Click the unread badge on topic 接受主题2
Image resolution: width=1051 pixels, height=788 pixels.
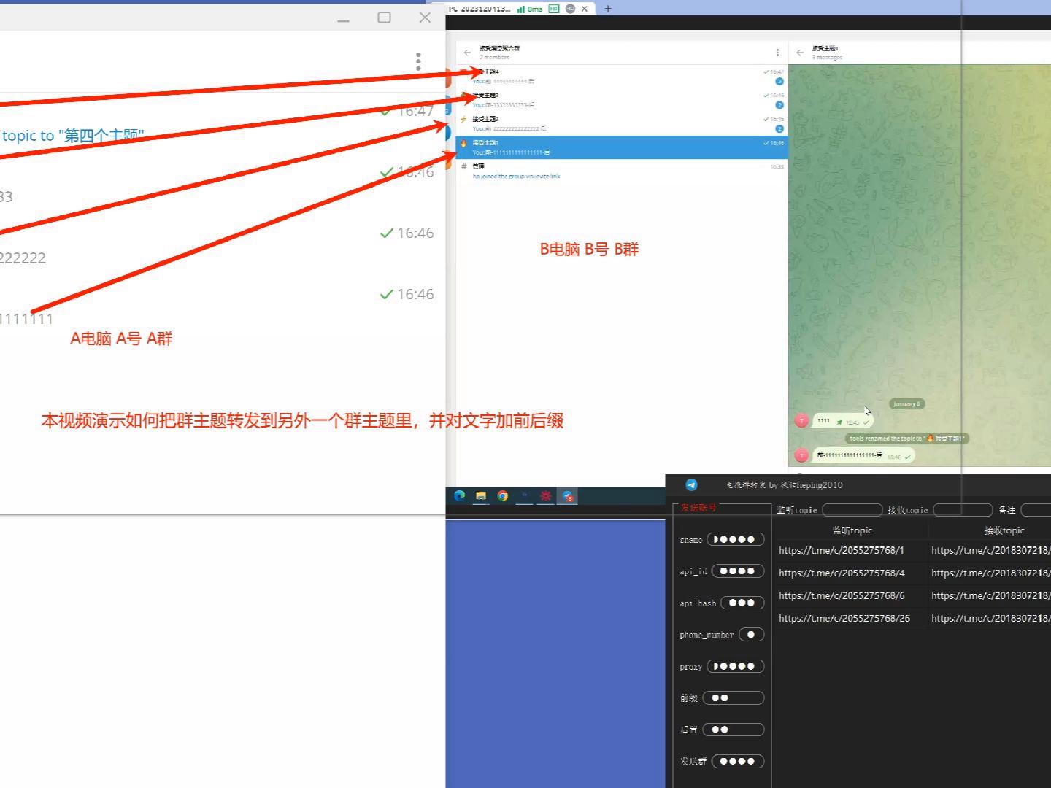tap(779, 129)
